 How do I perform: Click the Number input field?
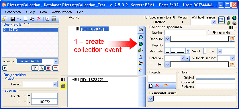185,32
